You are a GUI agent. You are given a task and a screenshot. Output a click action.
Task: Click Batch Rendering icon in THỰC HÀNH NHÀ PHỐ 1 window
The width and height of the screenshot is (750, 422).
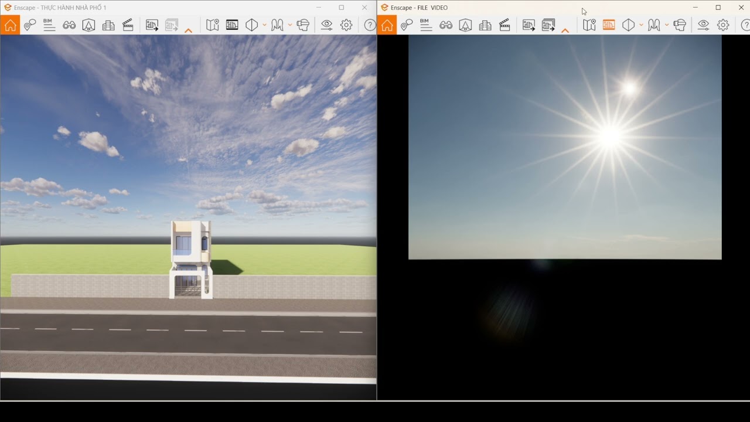tap(172, 25)
